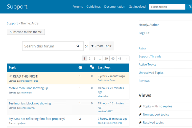This screenshot has width=192, height=128.
Task: Focus the Search this forum field
Action: pos(49,46)
